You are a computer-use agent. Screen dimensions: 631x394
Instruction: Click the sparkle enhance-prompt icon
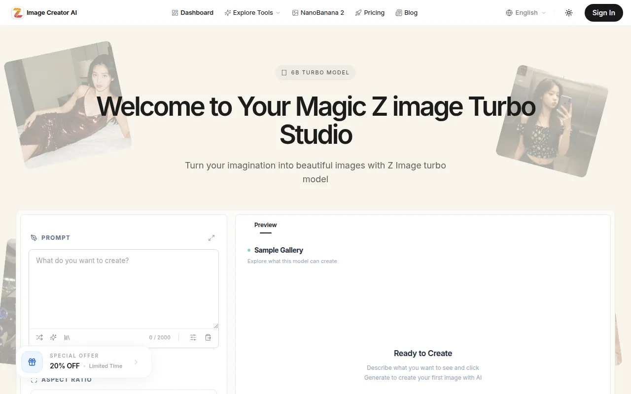point(53,337)
